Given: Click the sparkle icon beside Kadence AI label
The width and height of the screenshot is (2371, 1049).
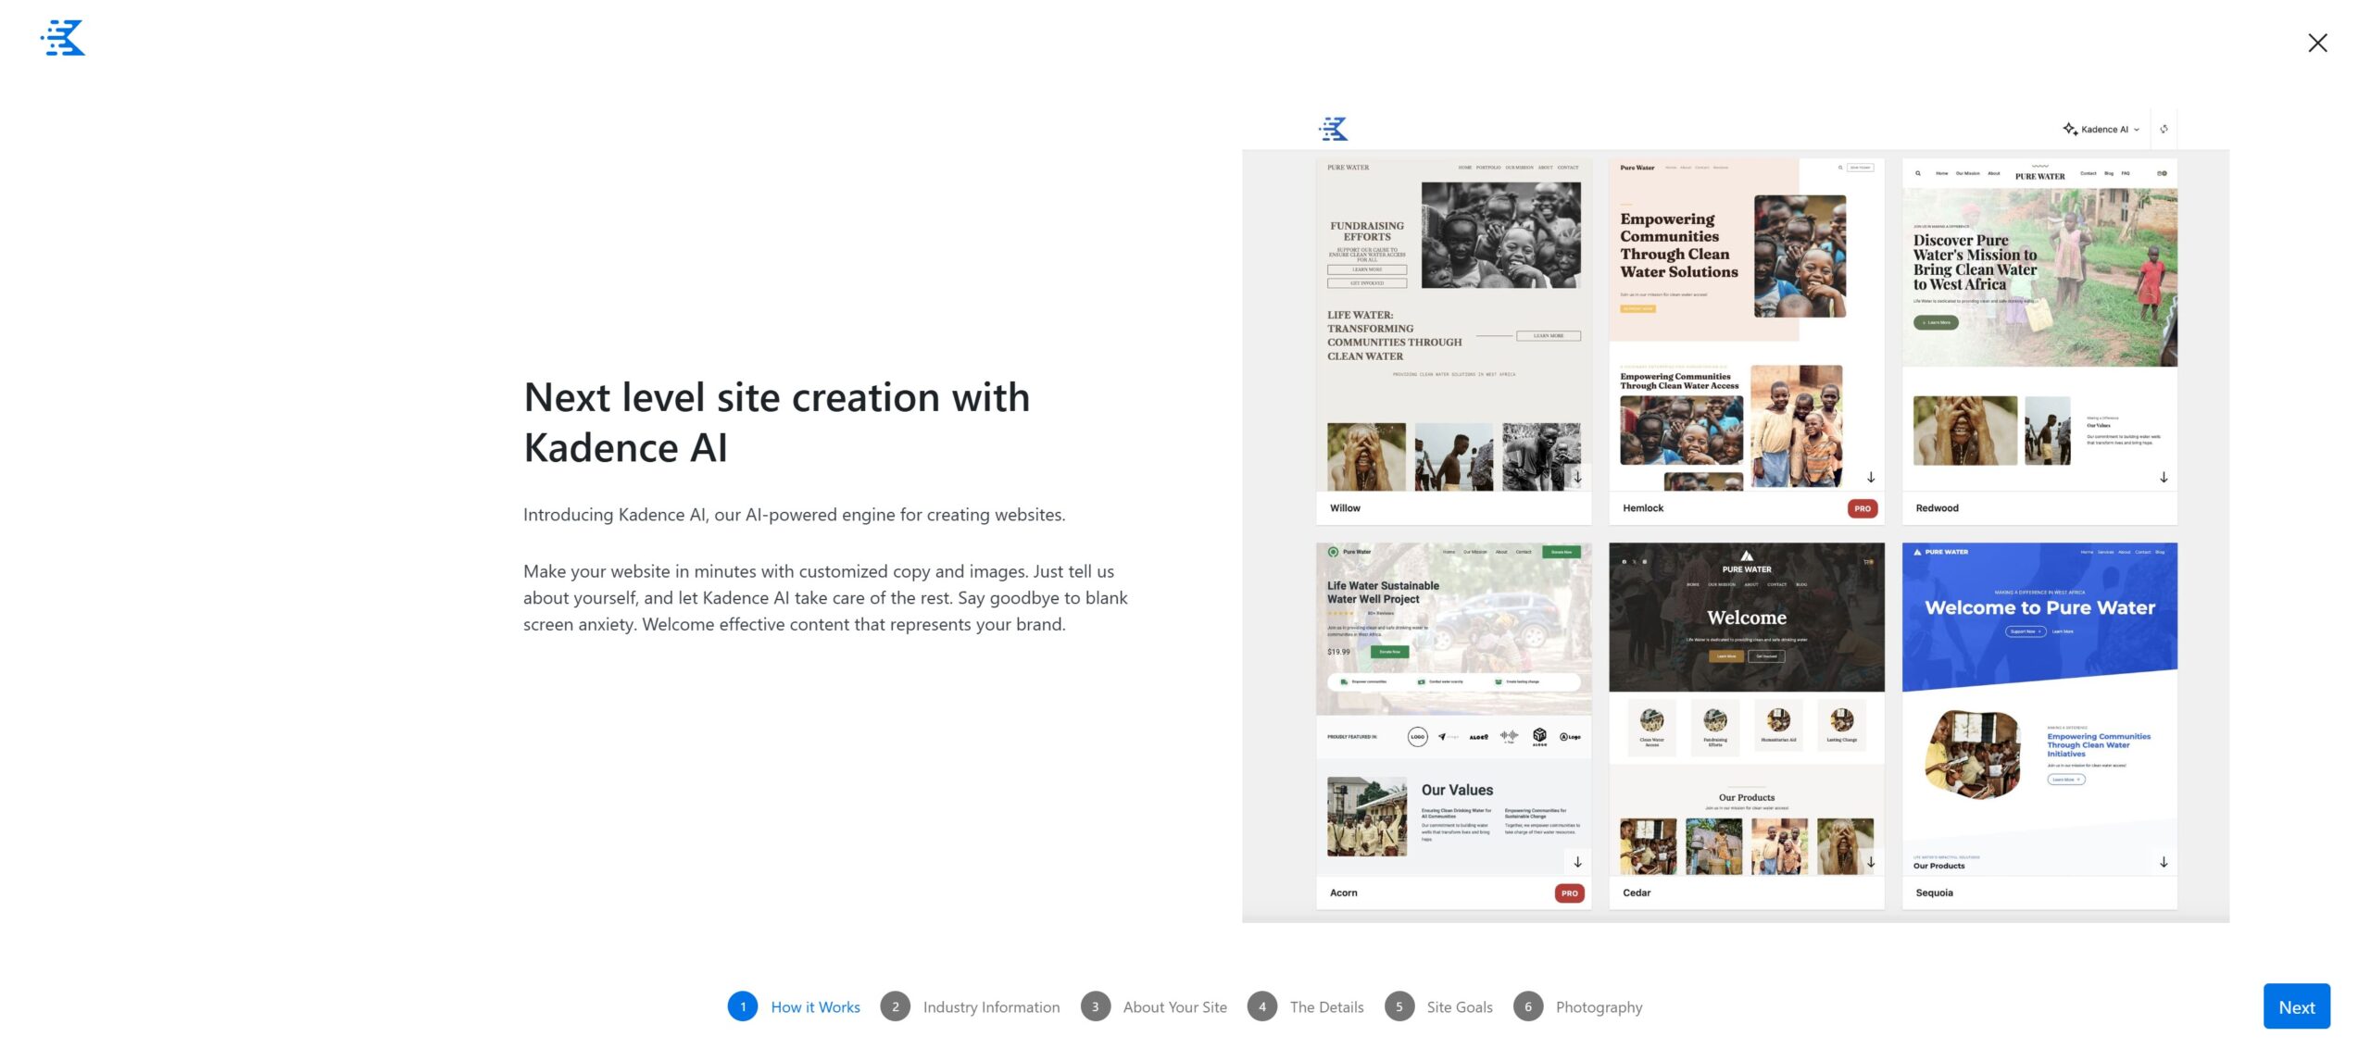Looking at the screenshot, I should pos(2070,129).
